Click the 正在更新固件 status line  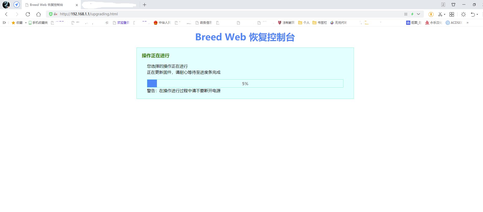coord(184,72)
